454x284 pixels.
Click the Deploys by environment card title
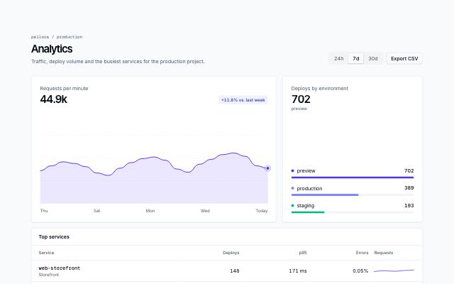click(x=320, y=88)
